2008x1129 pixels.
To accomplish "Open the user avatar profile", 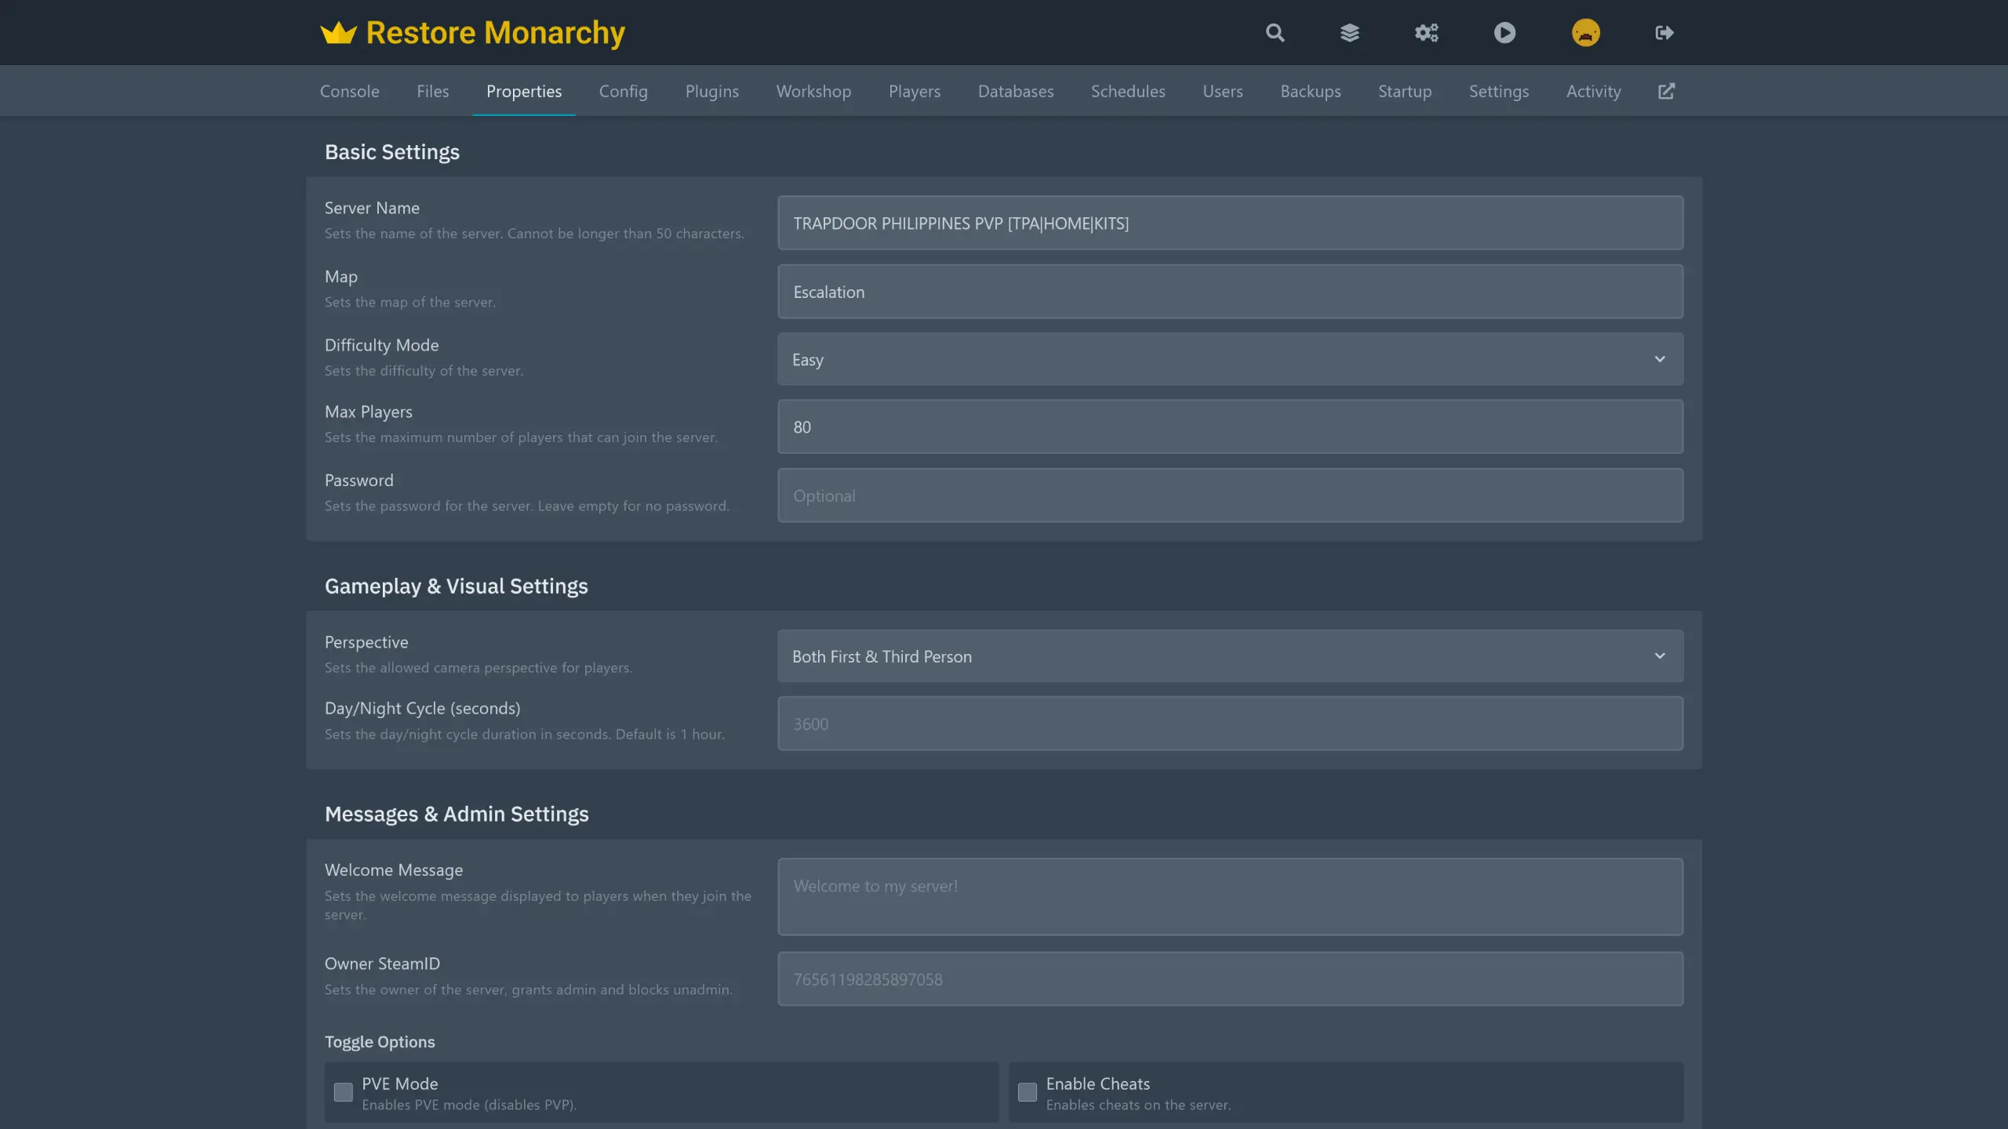I will [x=1585, y=32].
